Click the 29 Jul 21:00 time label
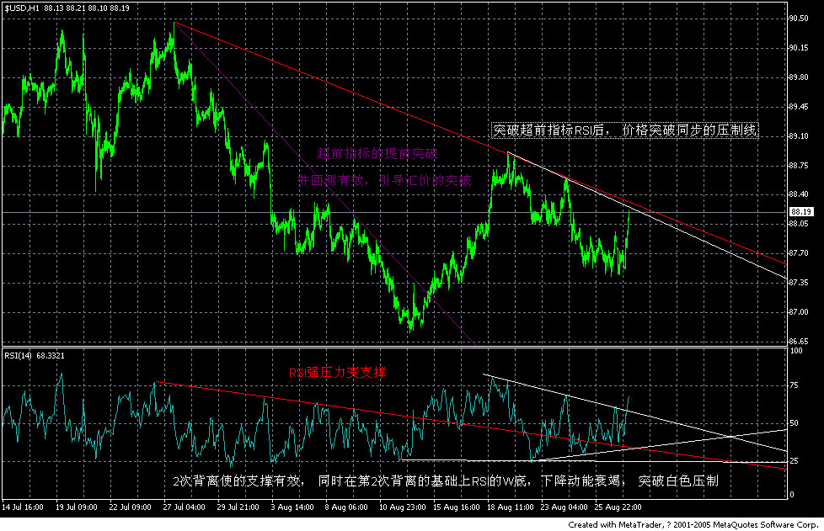824x531 pixels. pos(238,507)
